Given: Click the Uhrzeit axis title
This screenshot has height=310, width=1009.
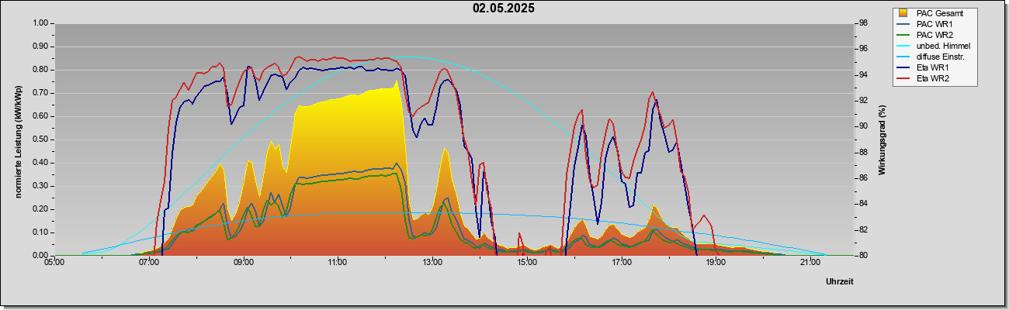Looking at the screenshot, I should tap(839, 282).
